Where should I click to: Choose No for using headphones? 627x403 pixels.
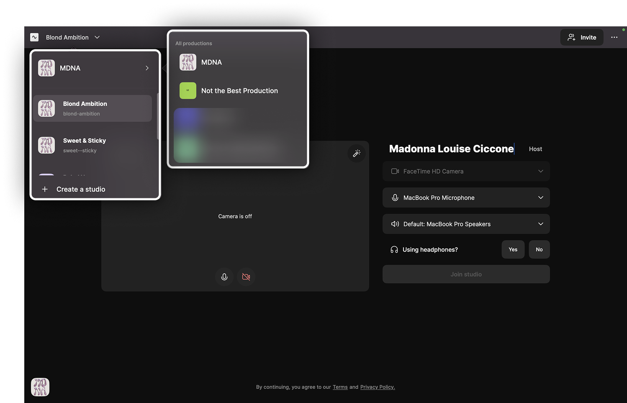pos(539,250)
